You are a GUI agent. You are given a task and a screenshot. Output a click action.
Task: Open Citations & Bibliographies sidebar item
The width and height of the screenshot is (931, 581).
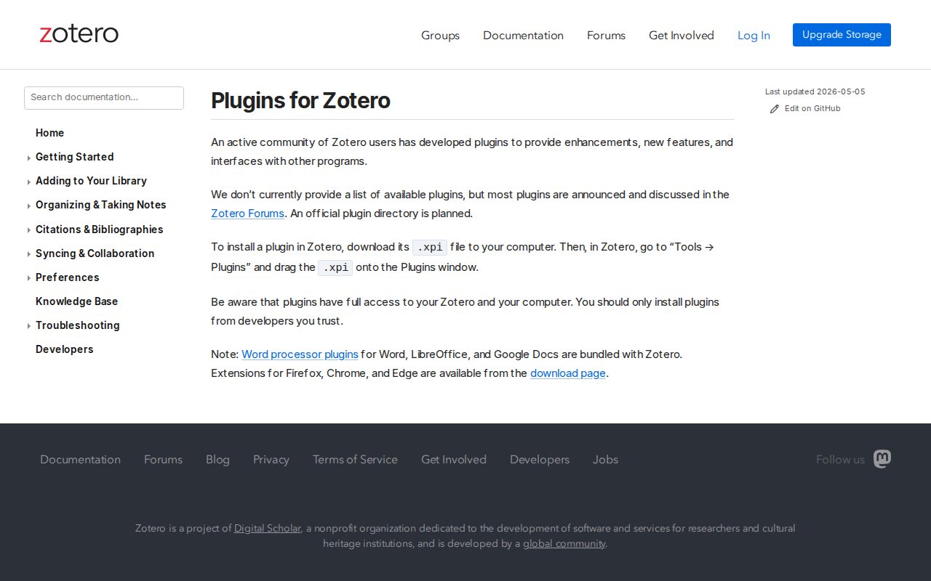coord(99,229)
